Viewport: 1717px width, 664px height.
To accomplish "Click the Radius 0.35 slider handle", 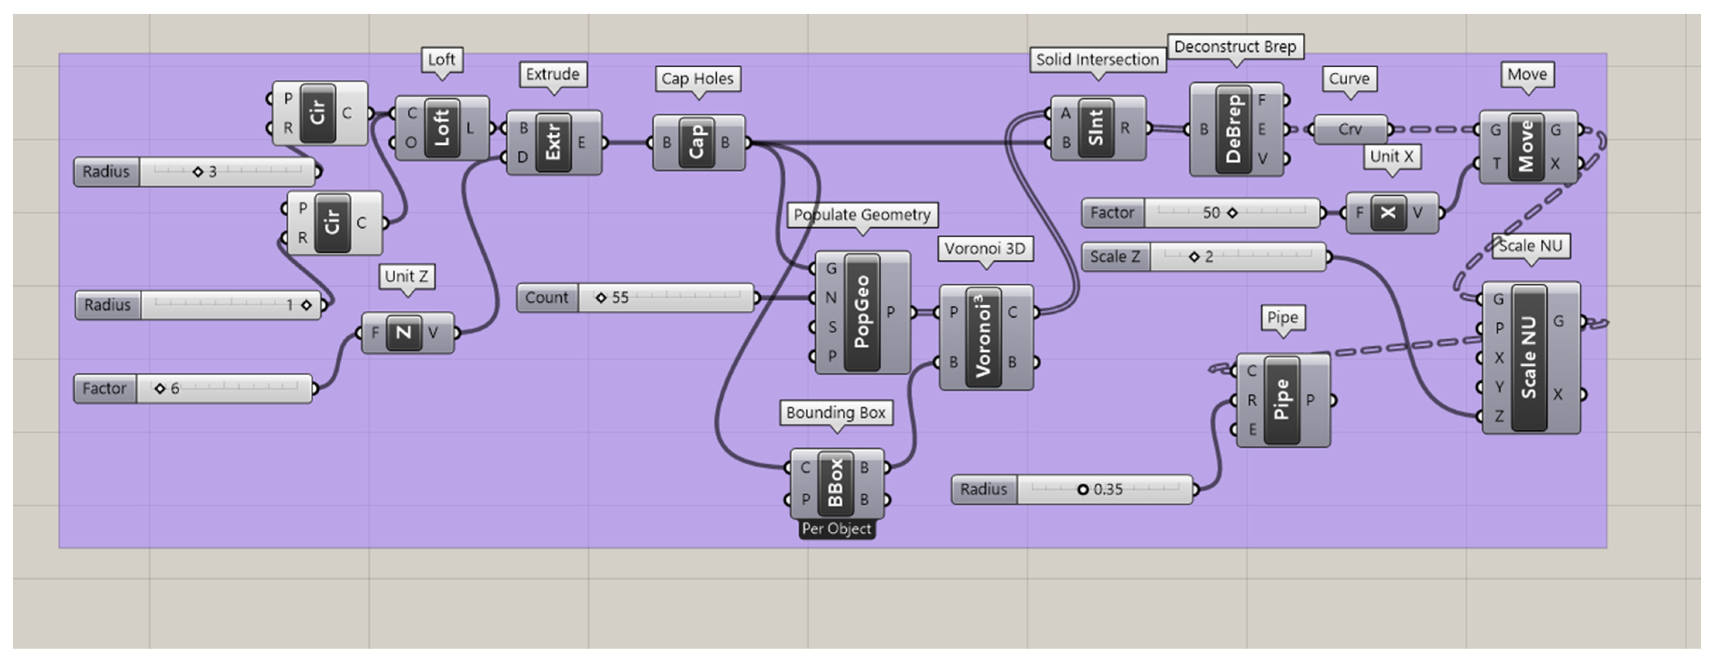I will (1082, 489).
